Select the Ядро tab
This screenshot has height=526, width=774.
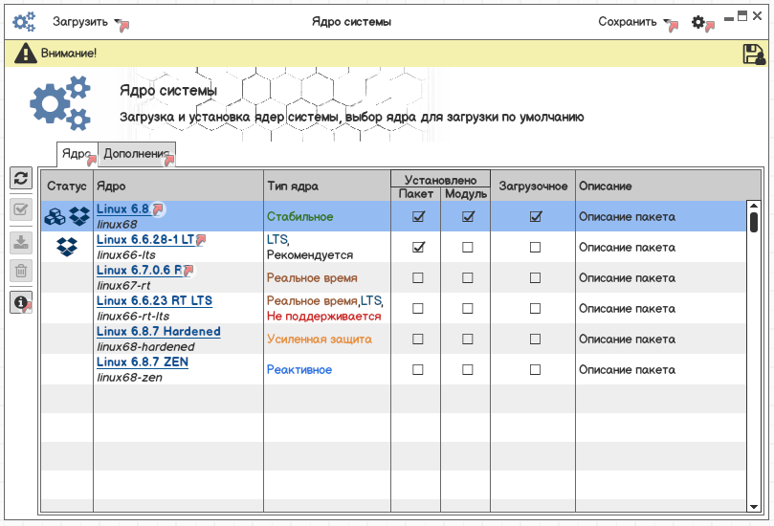(x=77, y=154)
